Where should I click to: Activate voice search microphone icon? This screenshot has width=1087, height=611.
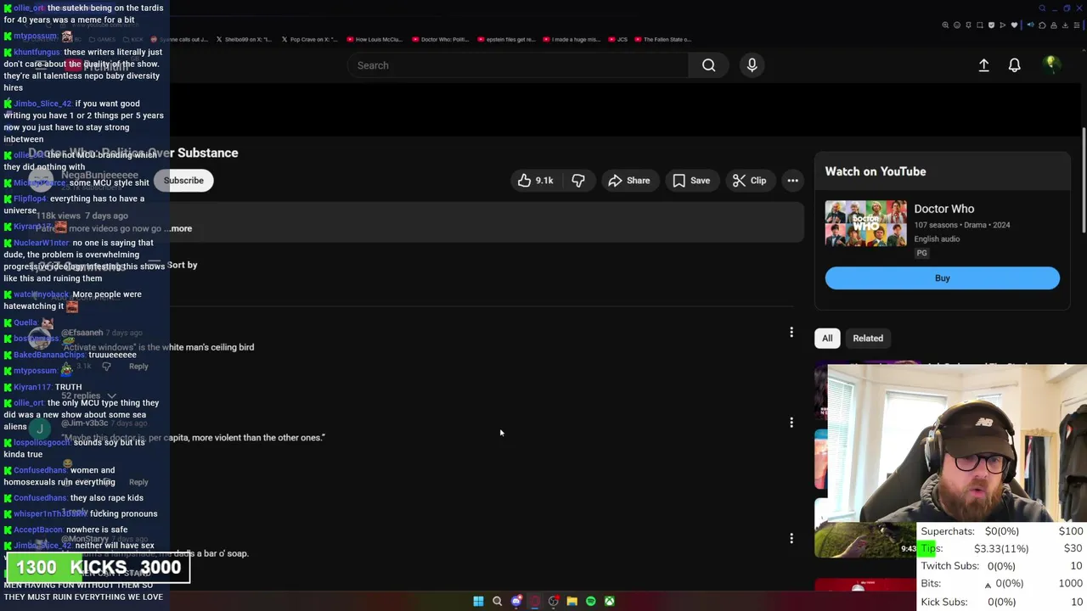752,65
